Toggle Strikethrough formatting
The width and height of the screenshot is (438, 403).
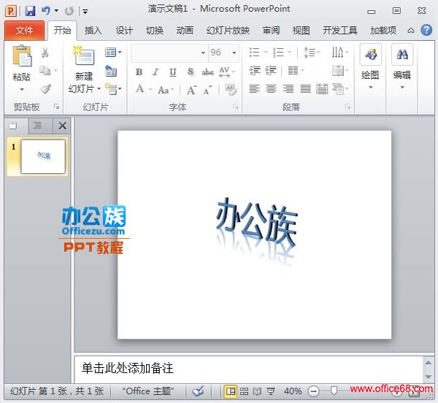coord(207,72)
